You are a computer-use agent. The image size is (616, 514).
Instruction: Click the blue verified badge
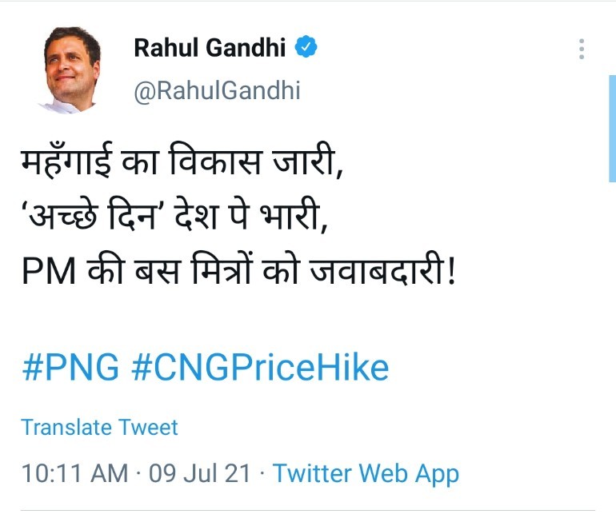[306, 48]
